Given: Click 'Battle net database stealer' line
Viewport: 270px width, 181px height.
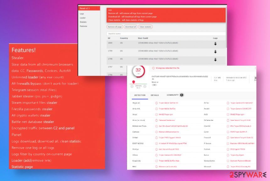Looking at the screenshot, I should pos(33,122).
